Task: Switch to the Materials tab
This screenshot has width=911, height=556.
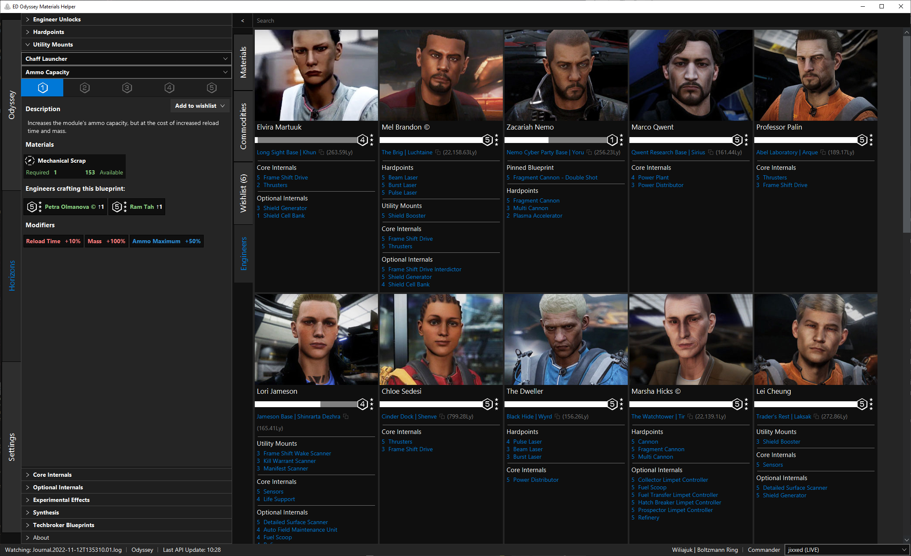Action: coord(243,62)
